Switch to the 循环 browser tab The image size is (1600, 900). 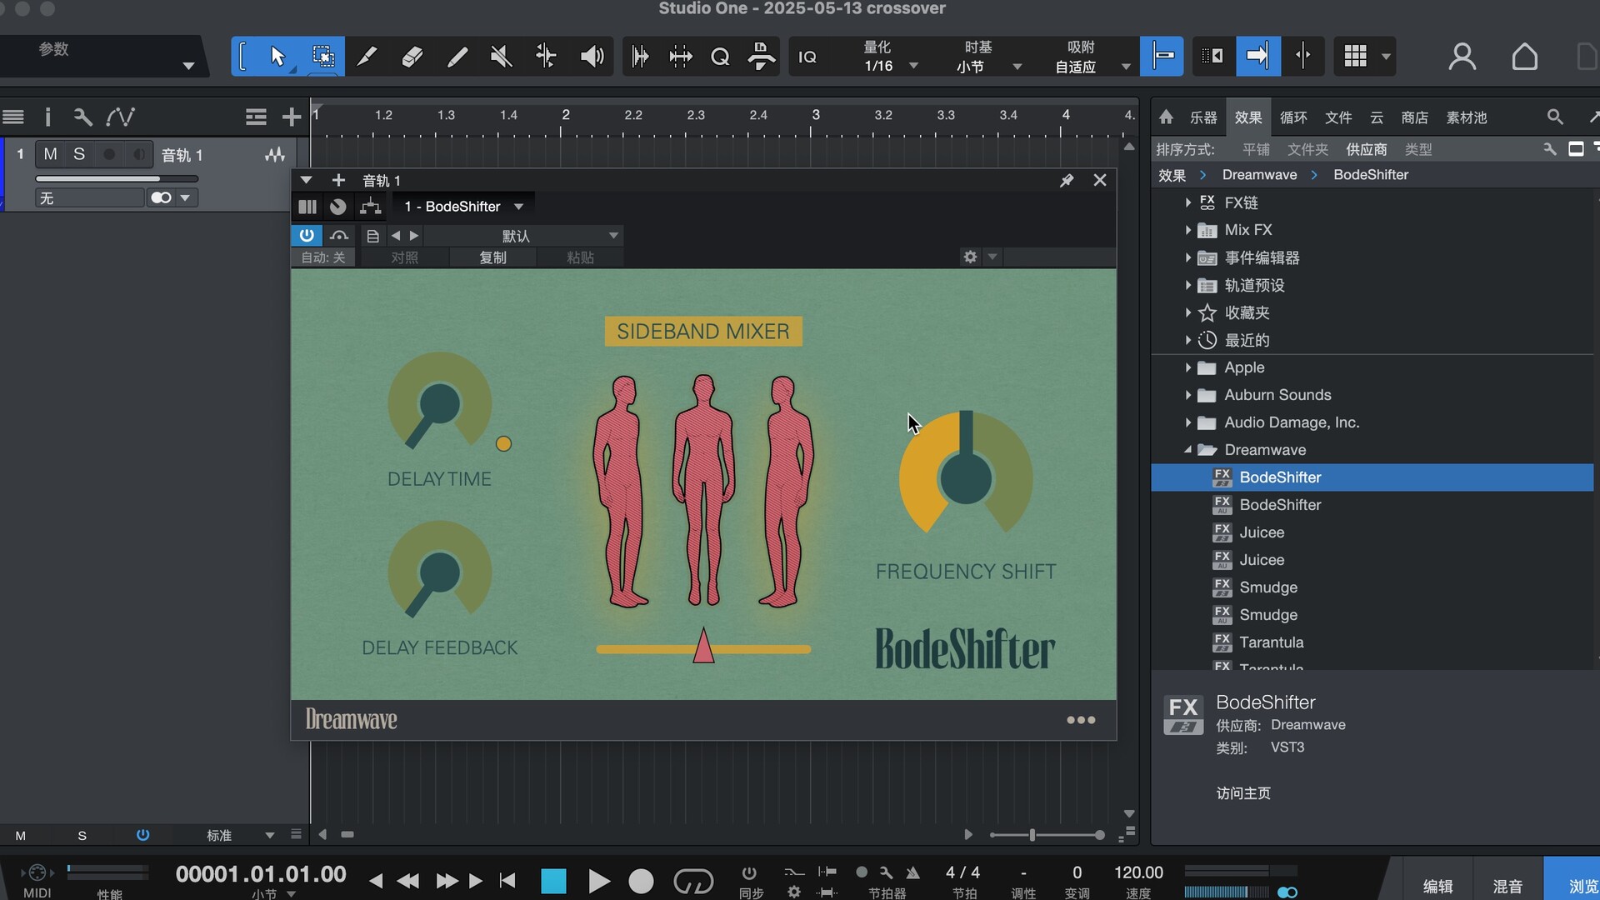pyautogui.click(x=1293, y=117)
